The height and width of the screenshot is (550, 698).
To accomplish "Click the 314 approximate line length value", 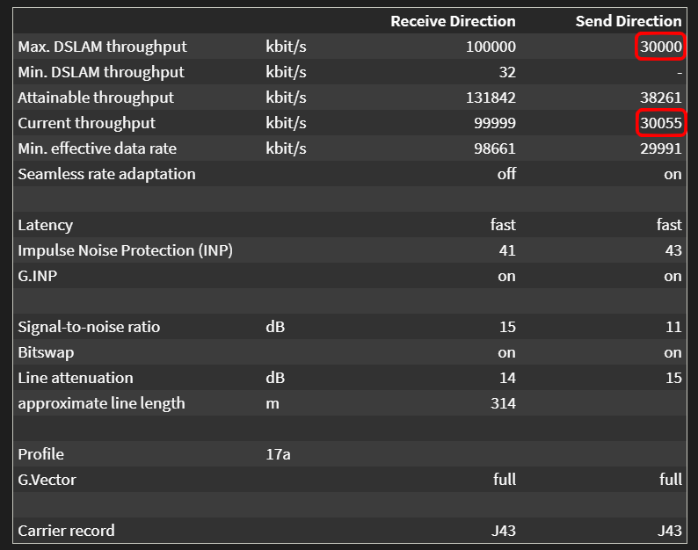I will [x=503, y=403].
